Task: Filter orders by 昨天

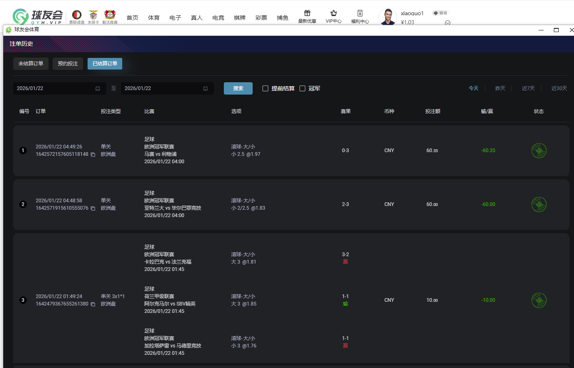Action: [x=500, y=88]
